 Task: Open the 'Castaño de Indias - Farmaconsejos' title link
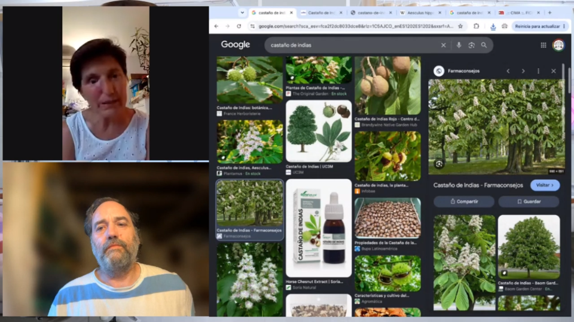pyautogui.click(x=478, y=185)
